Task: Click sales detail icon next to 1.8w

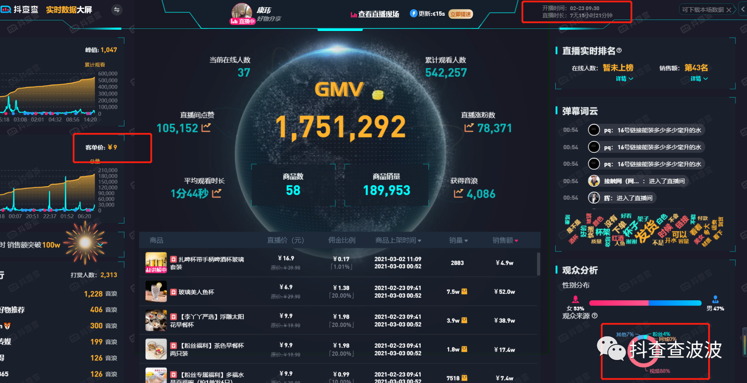Action: 464,349
